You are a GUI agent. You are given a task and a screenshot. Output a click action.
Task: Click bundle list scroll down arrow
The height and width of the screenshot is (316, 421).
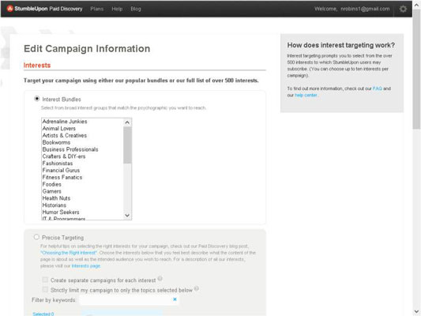tap(127, 216)
